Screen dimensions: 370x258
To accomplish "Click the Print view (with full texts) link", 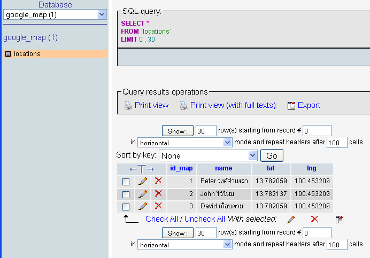I will tap(233, 105).
